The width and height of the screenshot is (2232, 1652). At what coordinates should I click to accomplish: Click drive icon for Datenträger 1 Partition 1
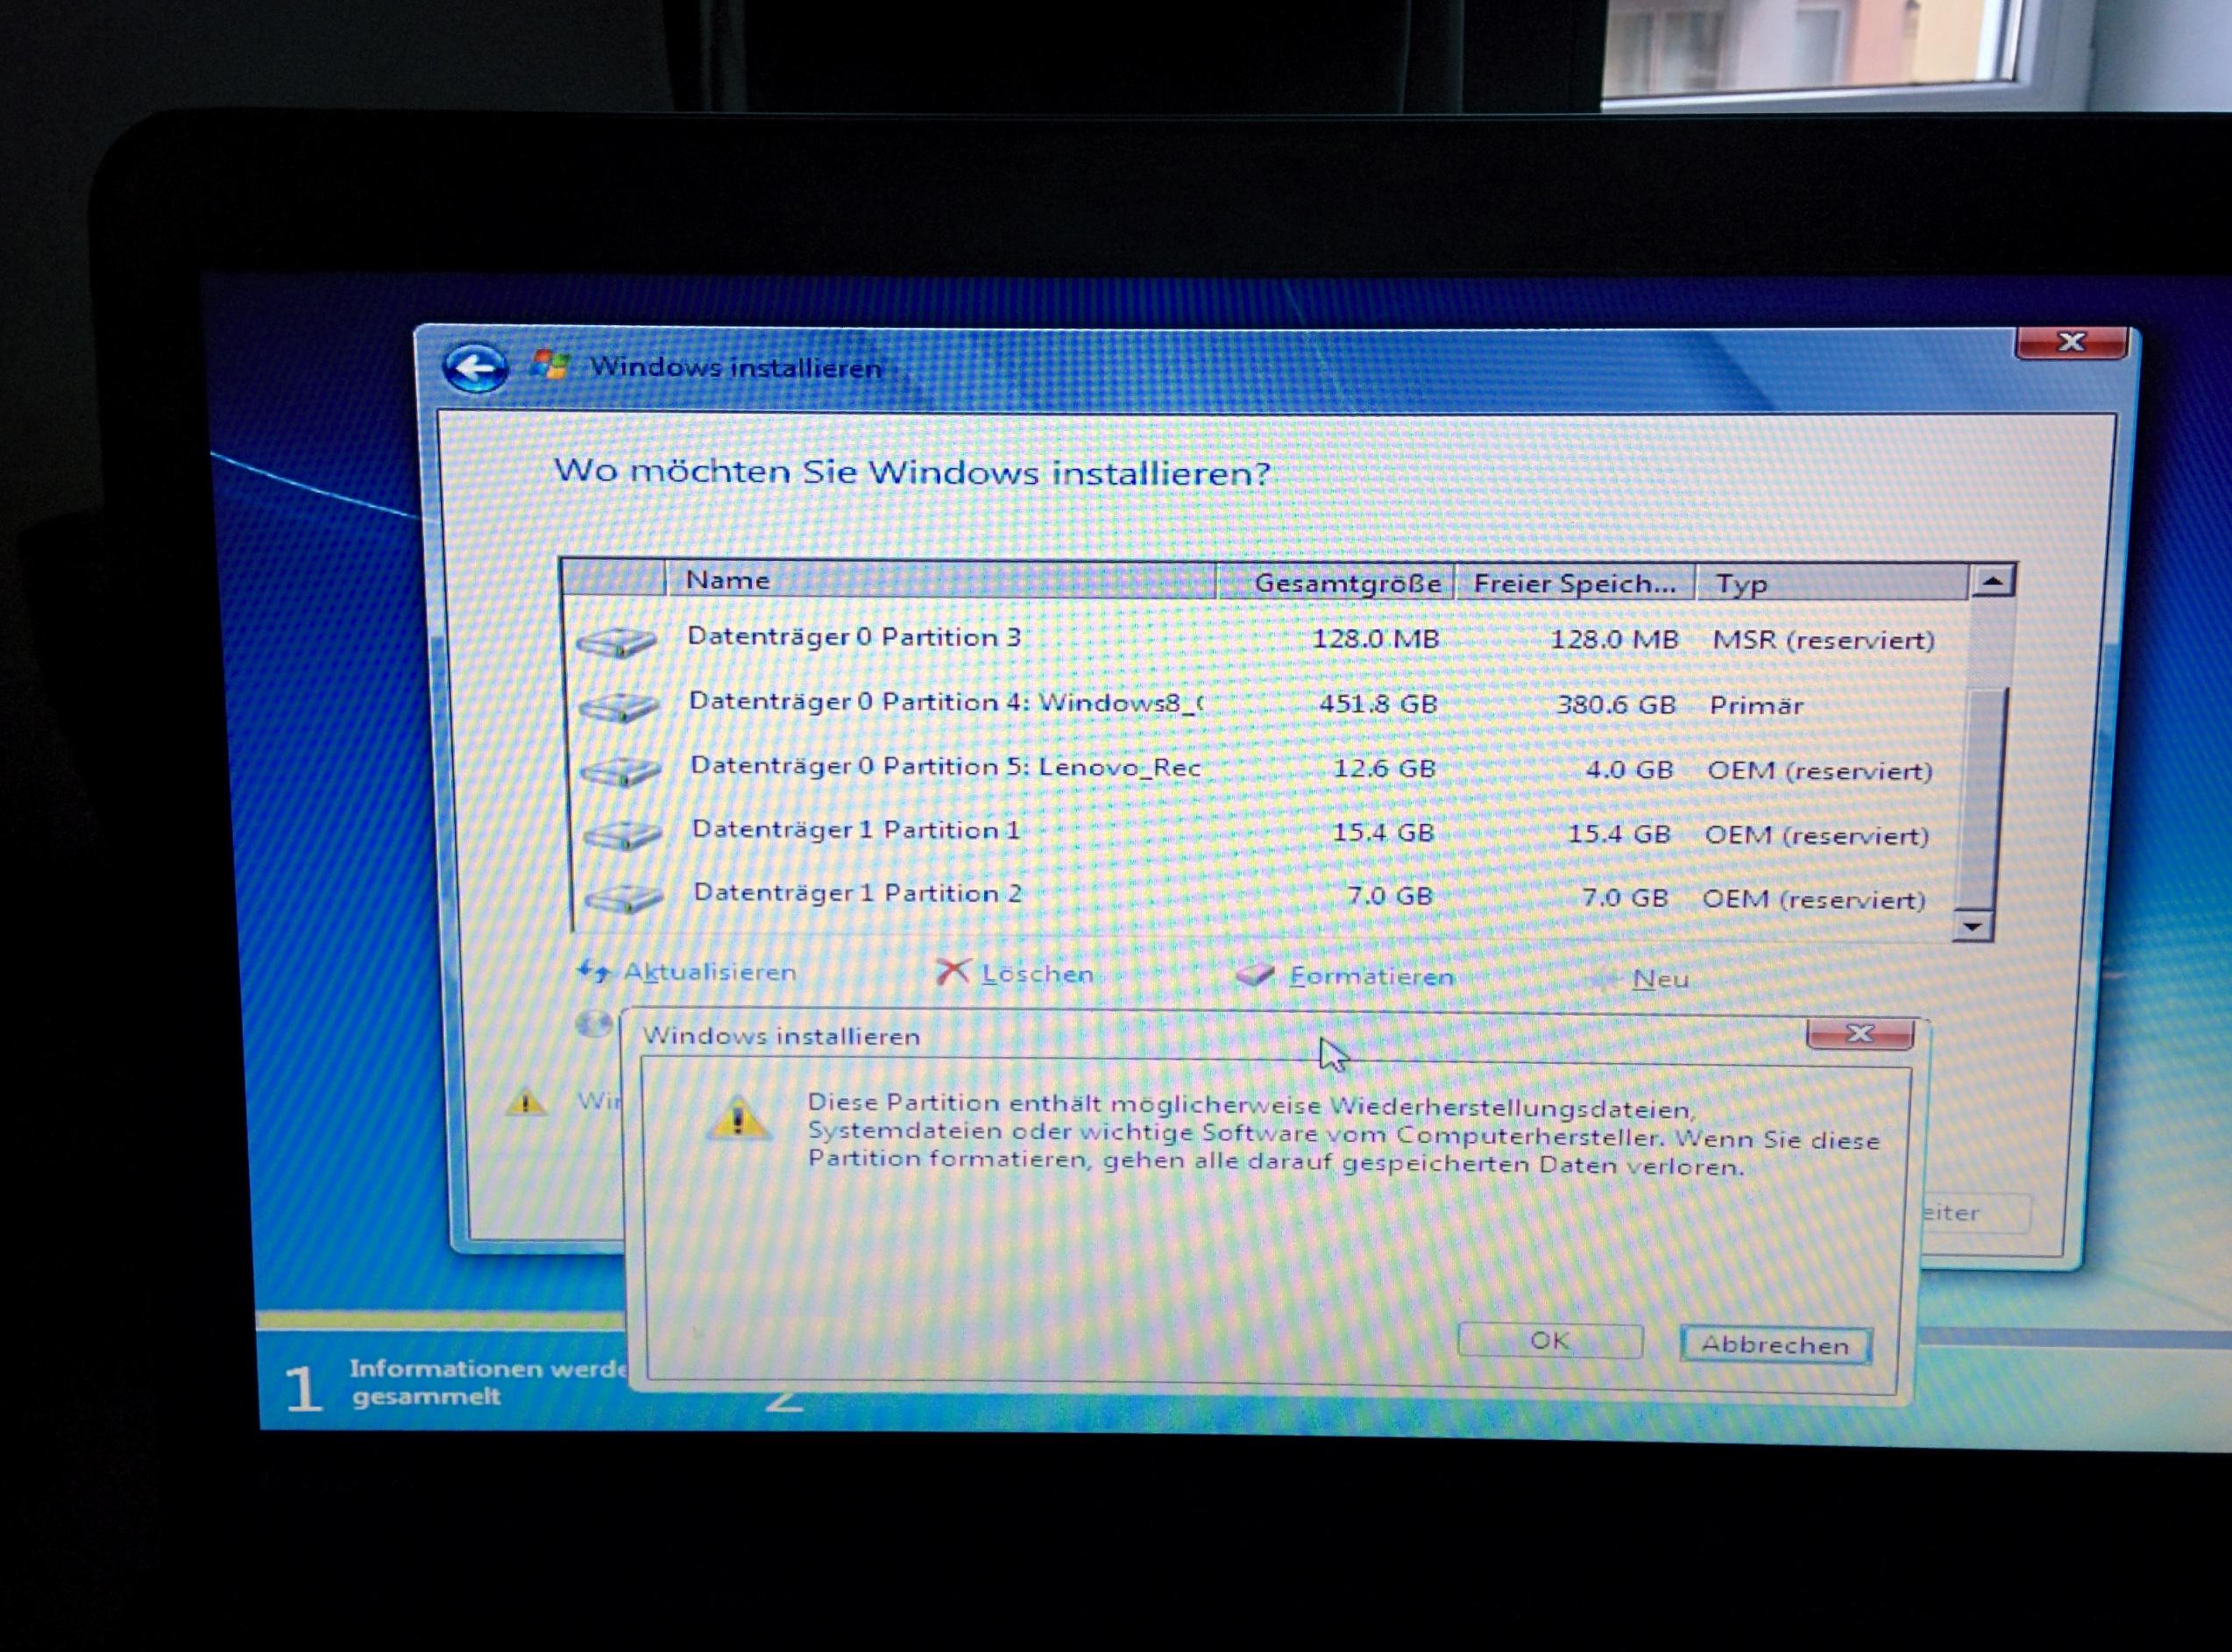622,834
